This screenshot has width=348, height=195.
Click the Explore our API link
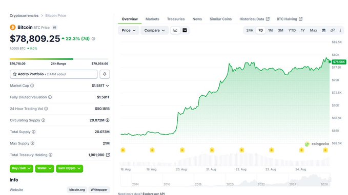pyautogui.click(x=154, y=193)
